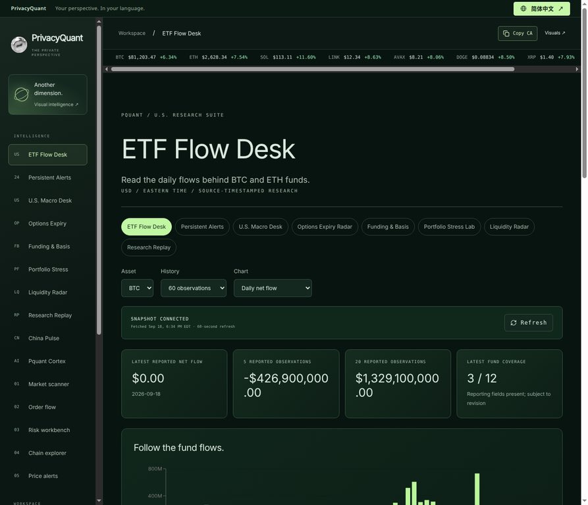Click the AVAX $8.21 ticker entry
The image size is (588, 505).
tap(419, 57)
